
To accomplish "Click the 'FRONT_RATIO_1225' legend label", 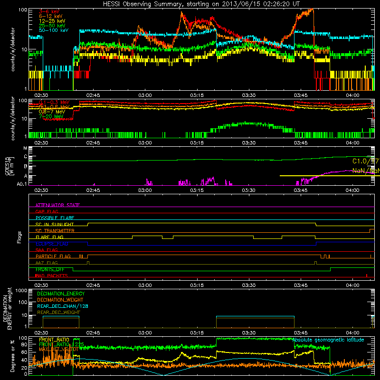I will click(61, 344).
